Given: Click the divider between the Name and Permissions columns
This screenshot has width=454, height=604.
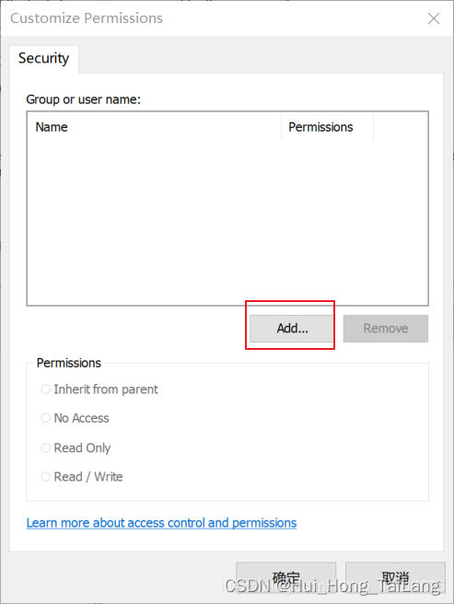Looking at the screenshot, I should [x=282, y=127].
